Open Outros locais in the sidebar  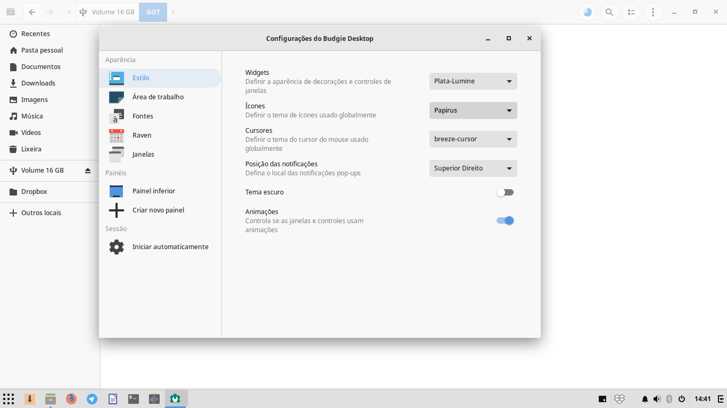click(41, 213)
